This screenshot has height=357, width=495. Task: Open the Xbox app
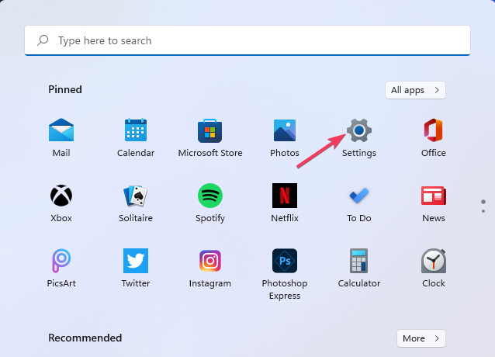tap(61, 196)
